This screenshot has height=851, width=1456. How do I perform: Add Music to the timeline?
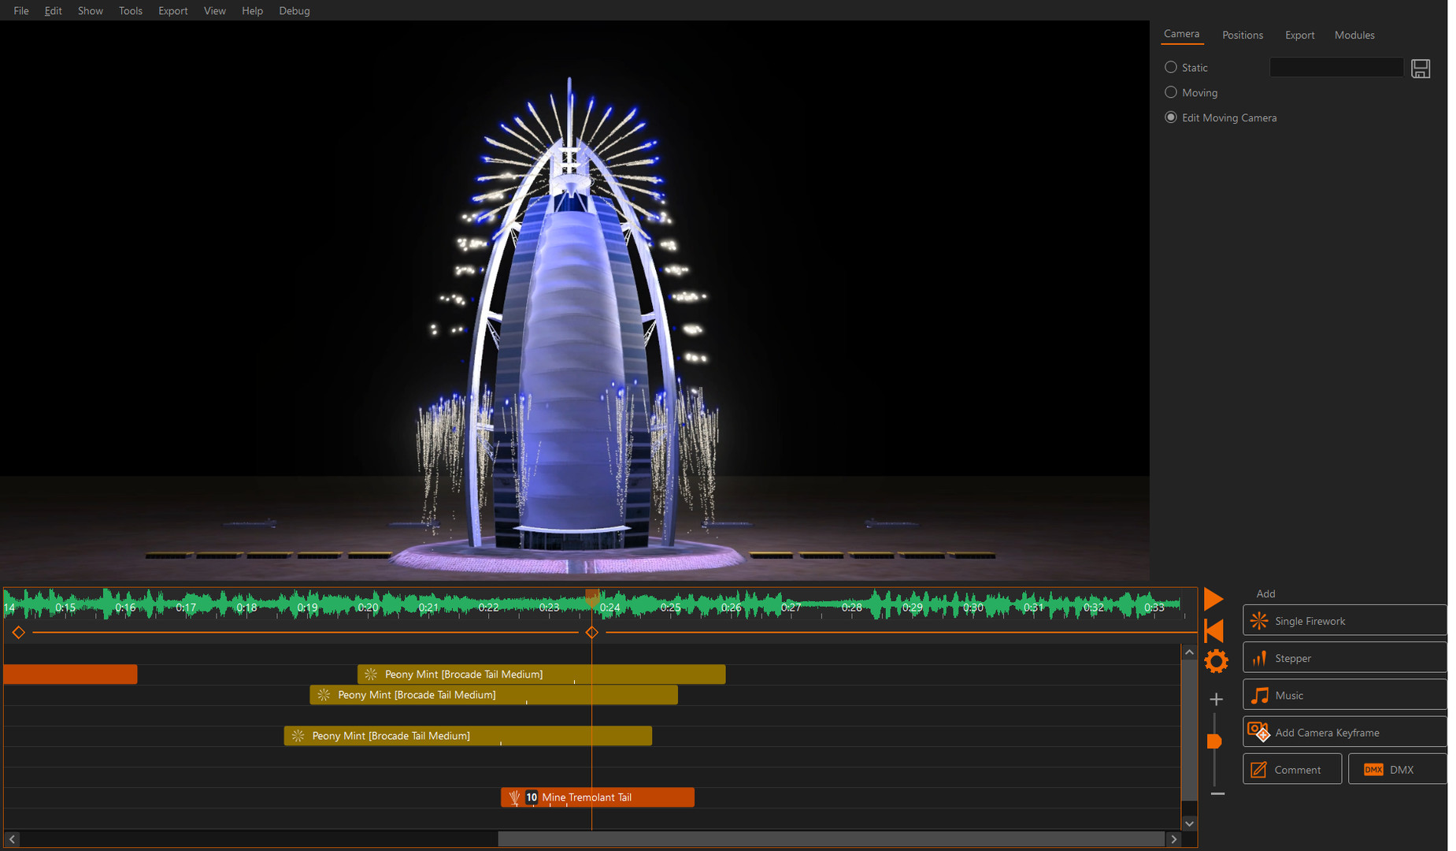pyautogui.click(x=1290, y=695)
